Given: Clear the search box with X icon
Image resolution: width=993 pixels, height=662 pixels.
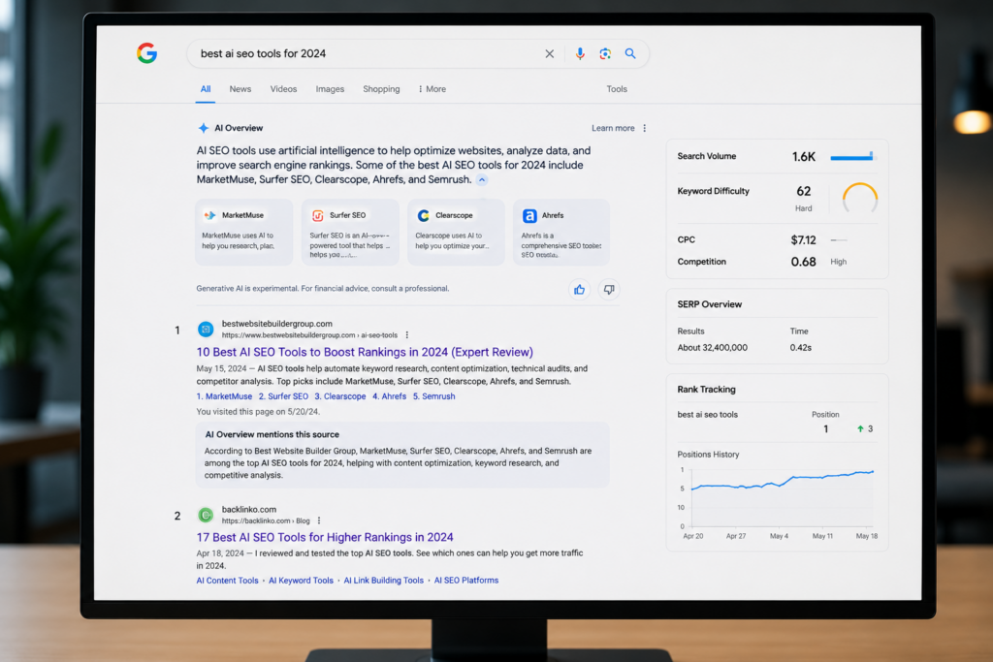Looking at the screenshot, I should (550, 54).
